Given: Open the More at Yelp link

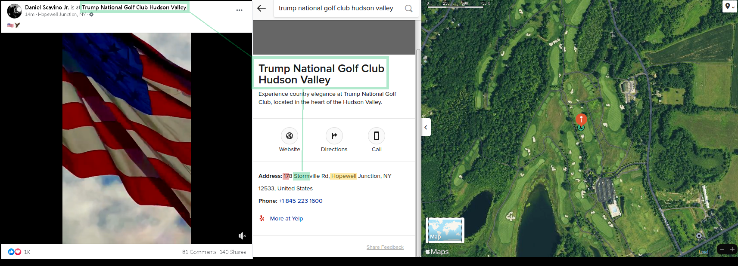Looking at the screenshot, I should (x=286, y=218).
